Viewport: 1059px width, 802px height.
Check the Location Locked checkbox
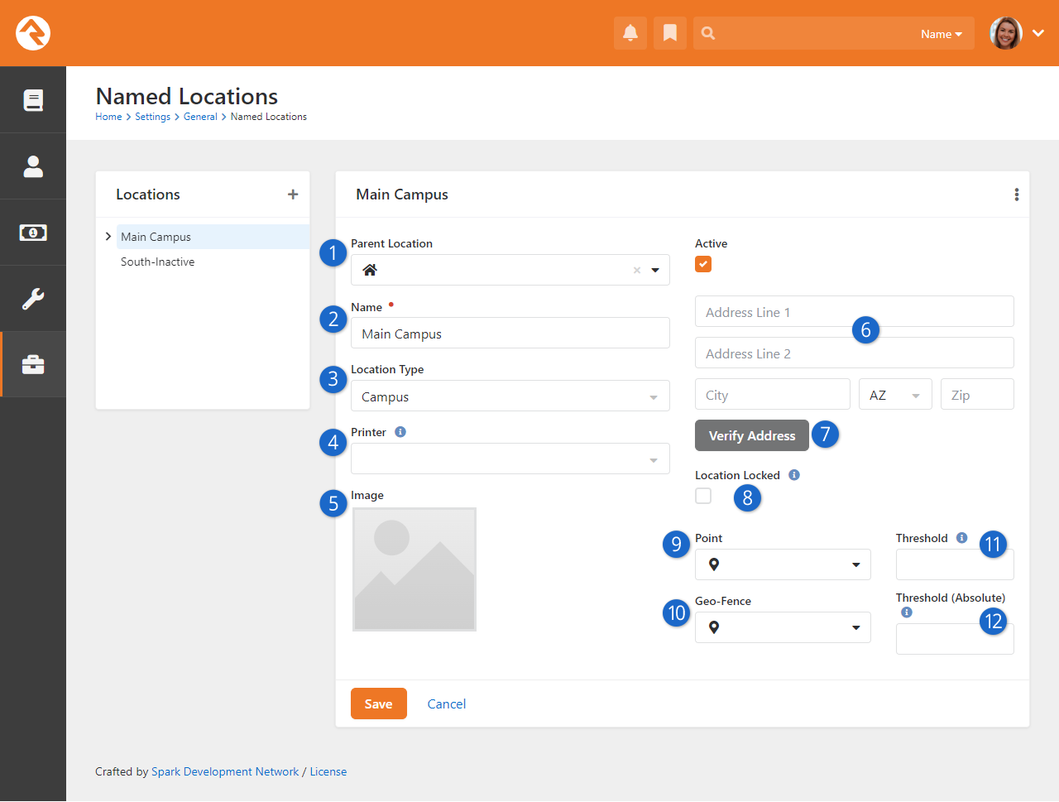(x=703, y=496)
